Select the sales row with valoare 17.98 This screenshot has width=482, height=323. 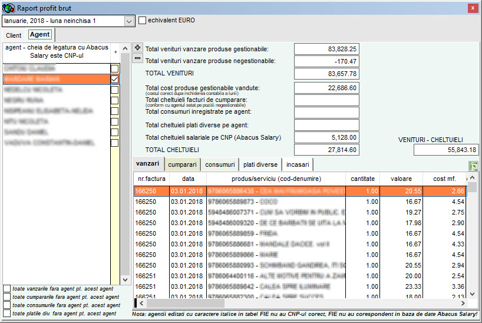point(300,223)
